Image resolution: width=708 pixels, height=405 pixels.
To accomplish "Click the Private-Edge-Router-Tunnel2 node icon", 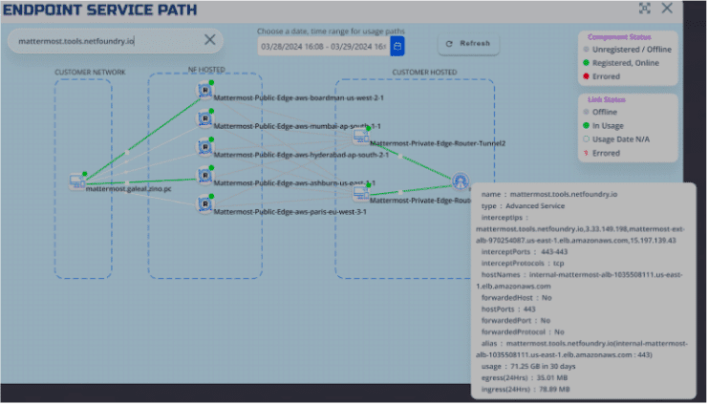I will tap(360, 137).
